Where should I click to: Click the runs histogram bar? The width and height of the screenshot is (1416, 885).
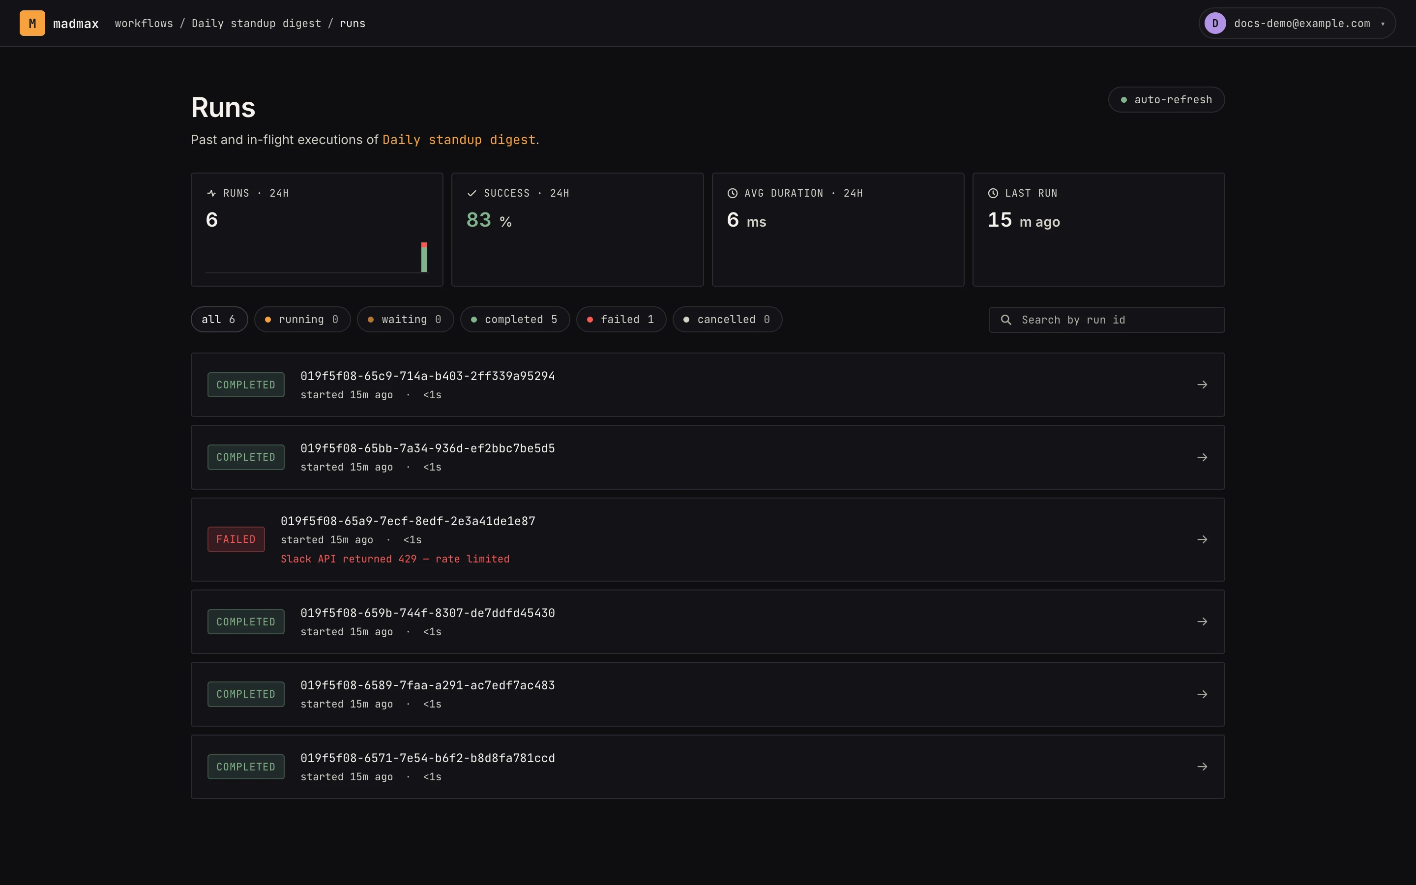(424, 257)
